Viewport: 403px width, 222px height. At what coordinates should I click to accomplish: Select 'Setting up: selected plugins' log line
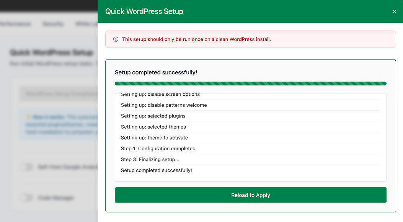coord(251,116)
